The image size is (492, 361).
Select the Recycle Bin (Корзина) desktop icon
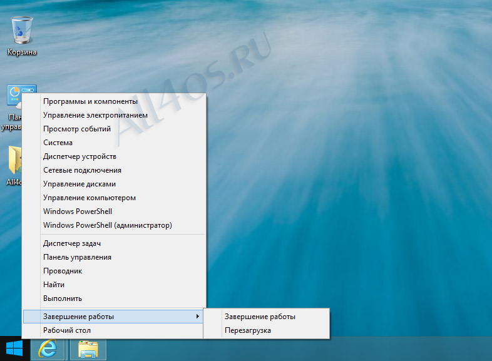coord(22,36)
